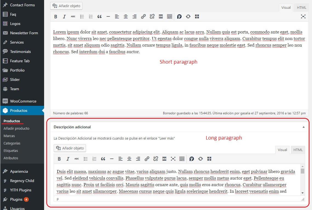Apply the blockquote formatting icon
The image size is (312, 210).
coord(99,16)
